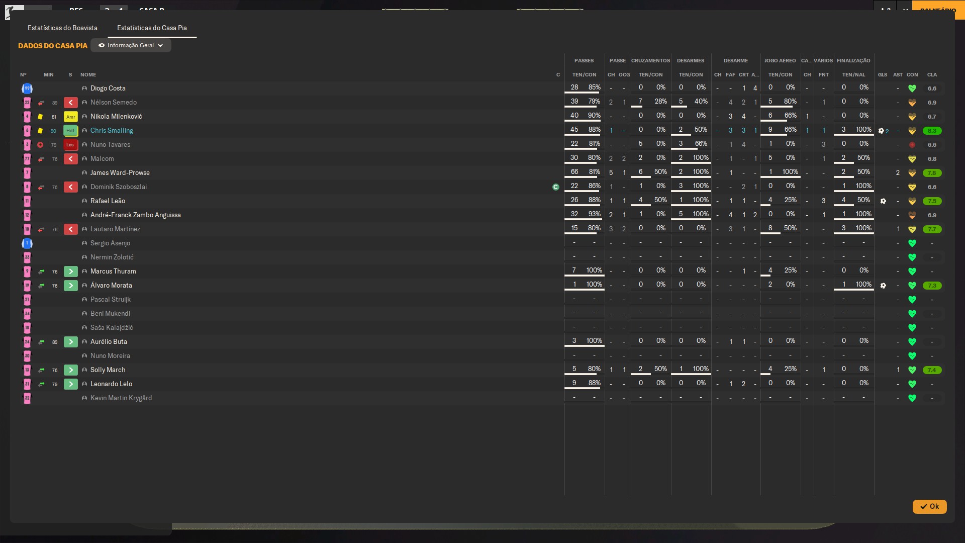Select Estatísticas do Casa Pia tab
The height and width of the screenshot is (543, 965).
(x=152, y=28)
